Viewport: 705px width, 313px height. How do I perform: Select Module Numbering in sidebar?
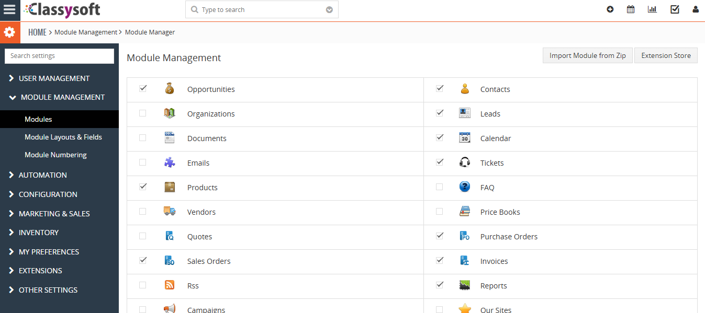click(55, 155)
